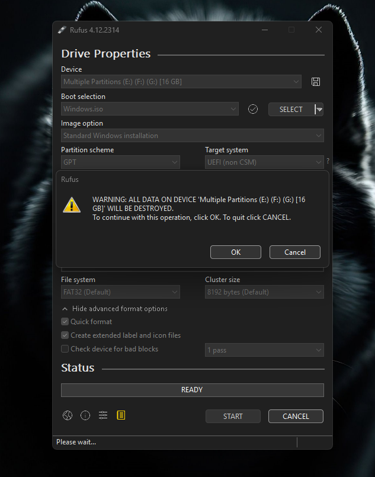
Task: Click the checksum checkmark icon beside Windows.iso
Action: pyautogui.click(x=253, y=109)
